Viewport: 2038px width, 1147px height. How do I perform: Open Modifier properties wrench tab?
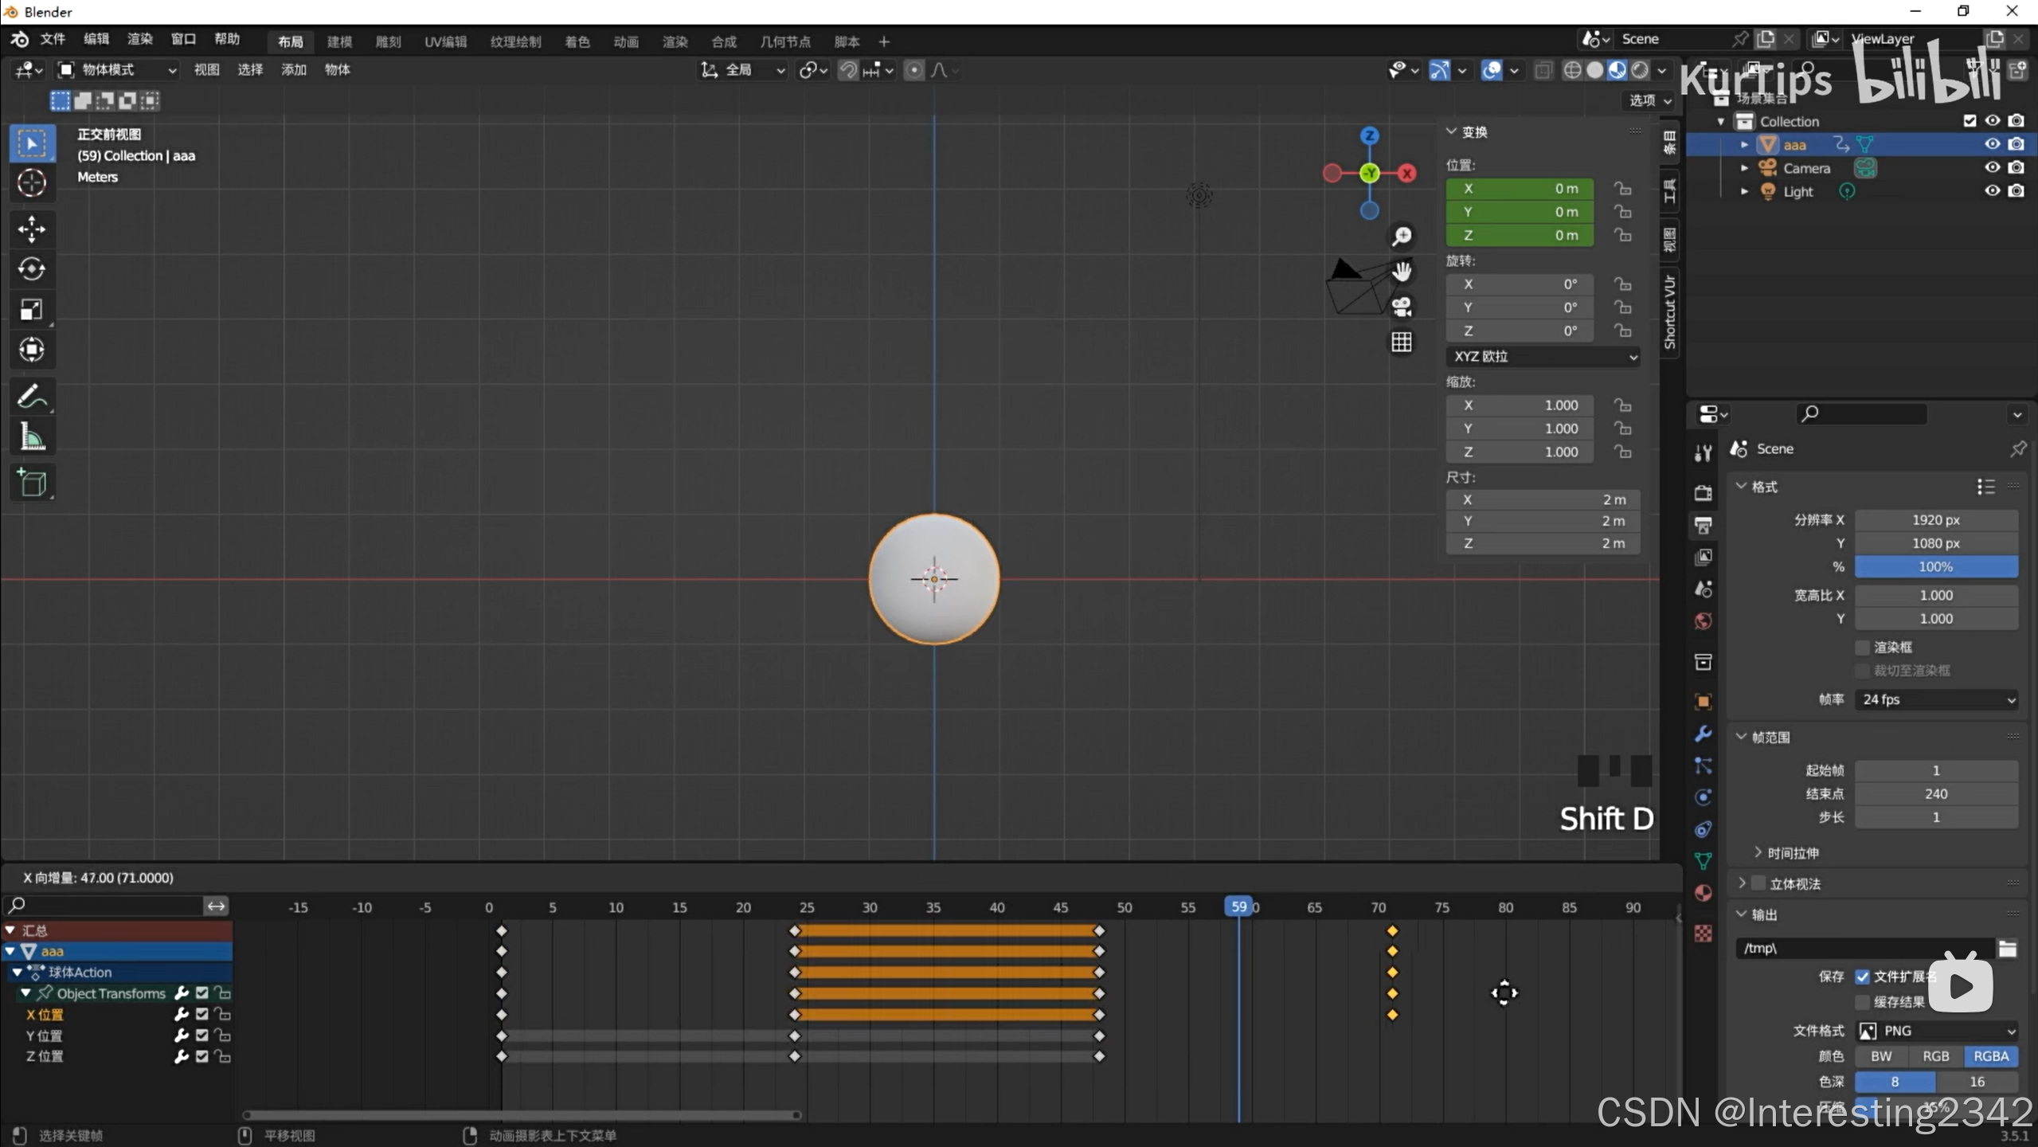pyautogui.click(x=1703, y=734)
